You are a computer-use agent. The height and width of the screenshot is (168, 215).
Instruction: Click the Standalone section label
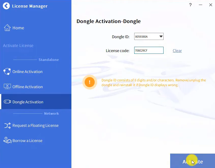49,60
